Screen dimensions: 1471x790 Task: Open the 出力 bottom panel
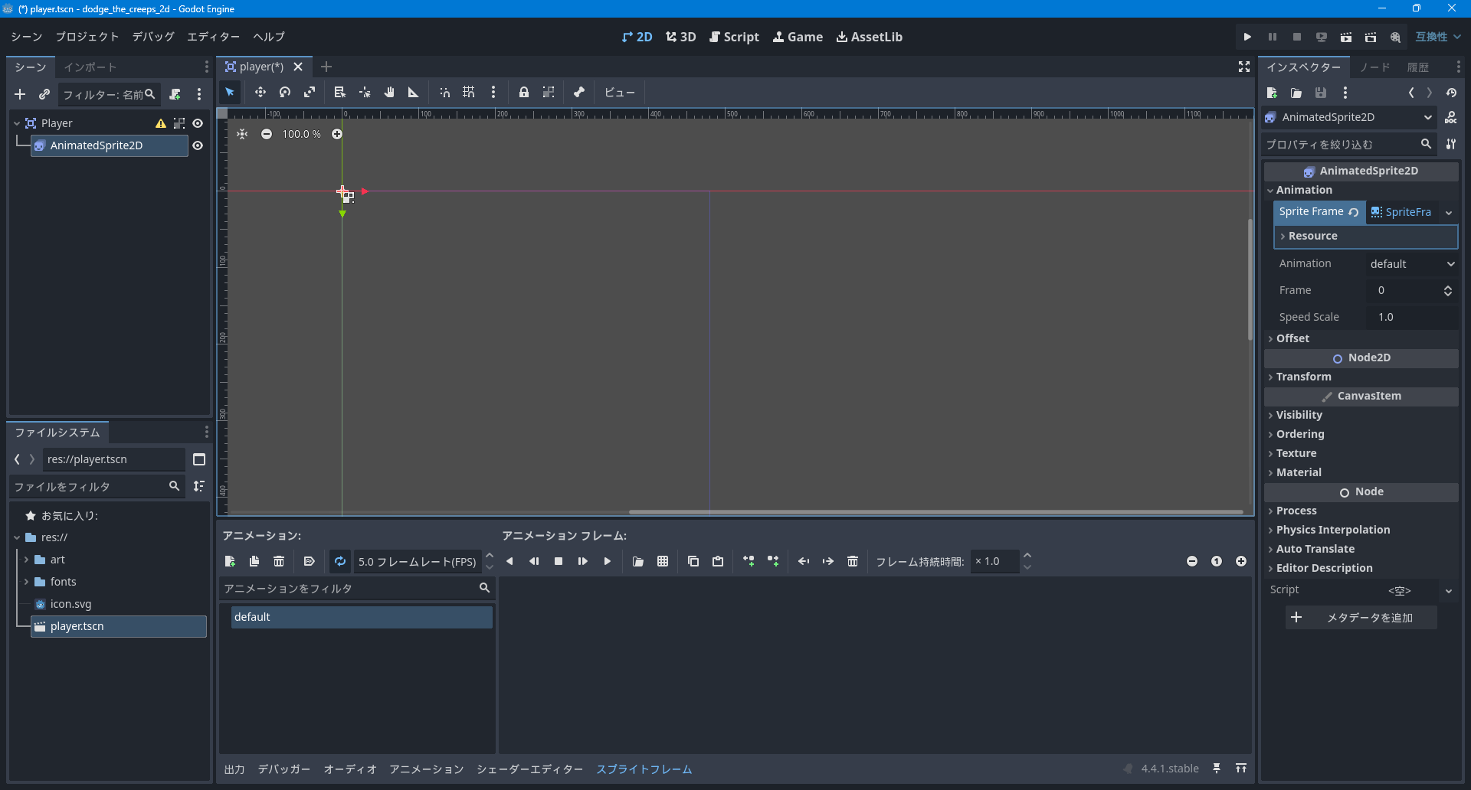pos(234,769)
